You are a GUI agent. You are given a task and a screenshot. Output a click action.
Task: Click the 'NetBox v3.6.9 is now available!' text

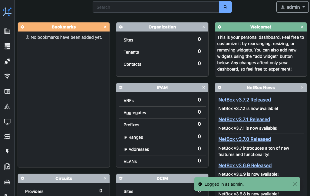(248, 174)
